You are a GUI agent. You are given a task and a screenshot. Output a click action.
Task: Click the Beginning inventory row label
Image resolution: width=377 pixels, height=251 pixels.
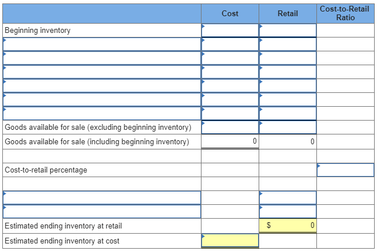(x=38, y=30)
